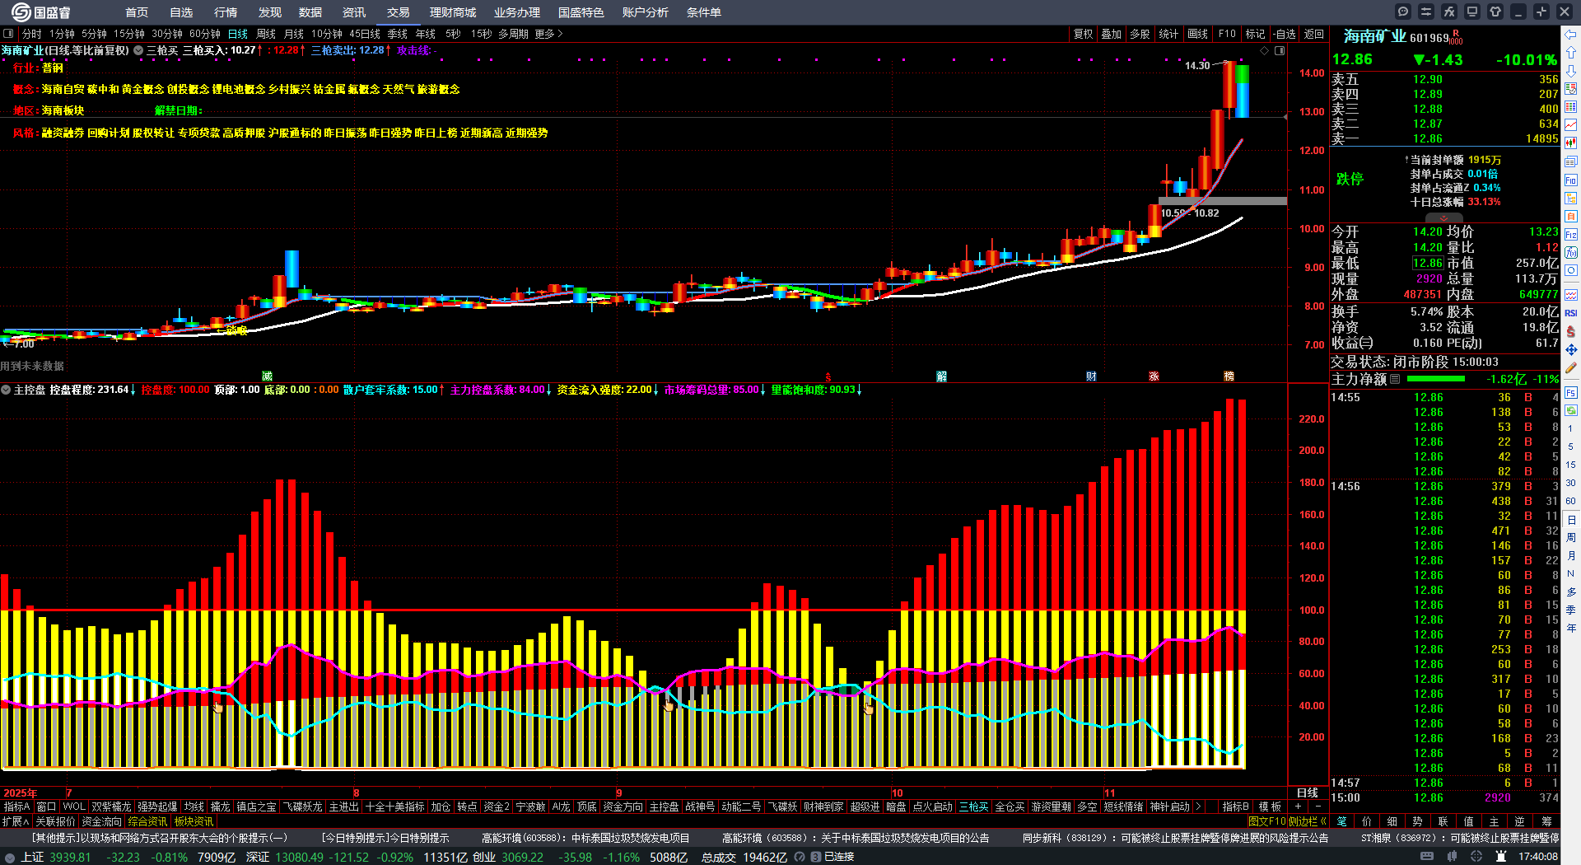Show more indicator tabs with right arrow
Viewport: 1581px width, 865px height.
[x=1198, y=807]
